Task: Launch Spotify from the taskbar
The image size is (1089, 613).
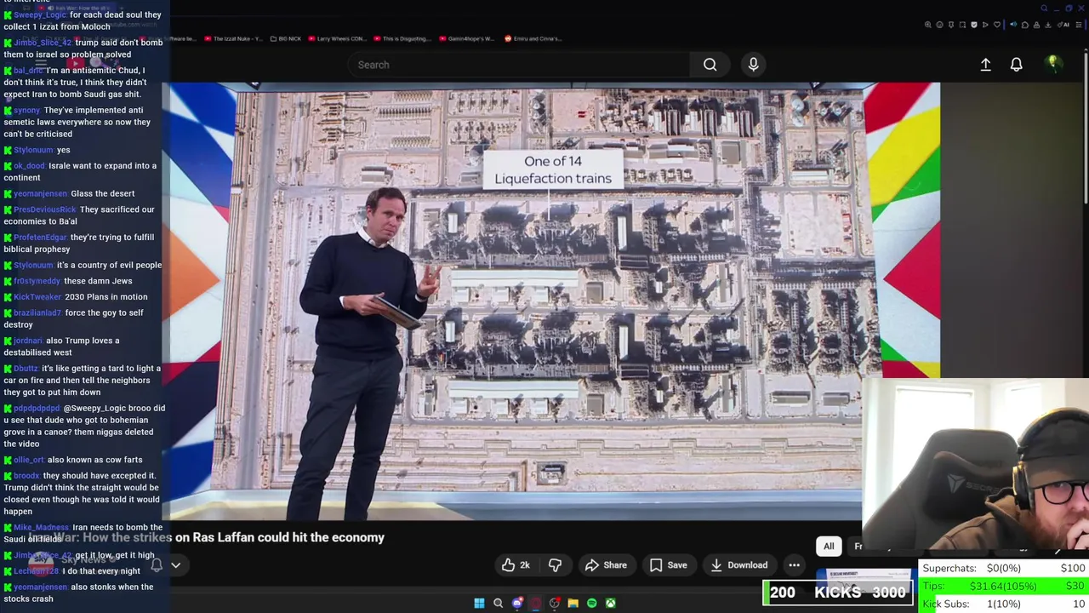Action: [591, 603]
